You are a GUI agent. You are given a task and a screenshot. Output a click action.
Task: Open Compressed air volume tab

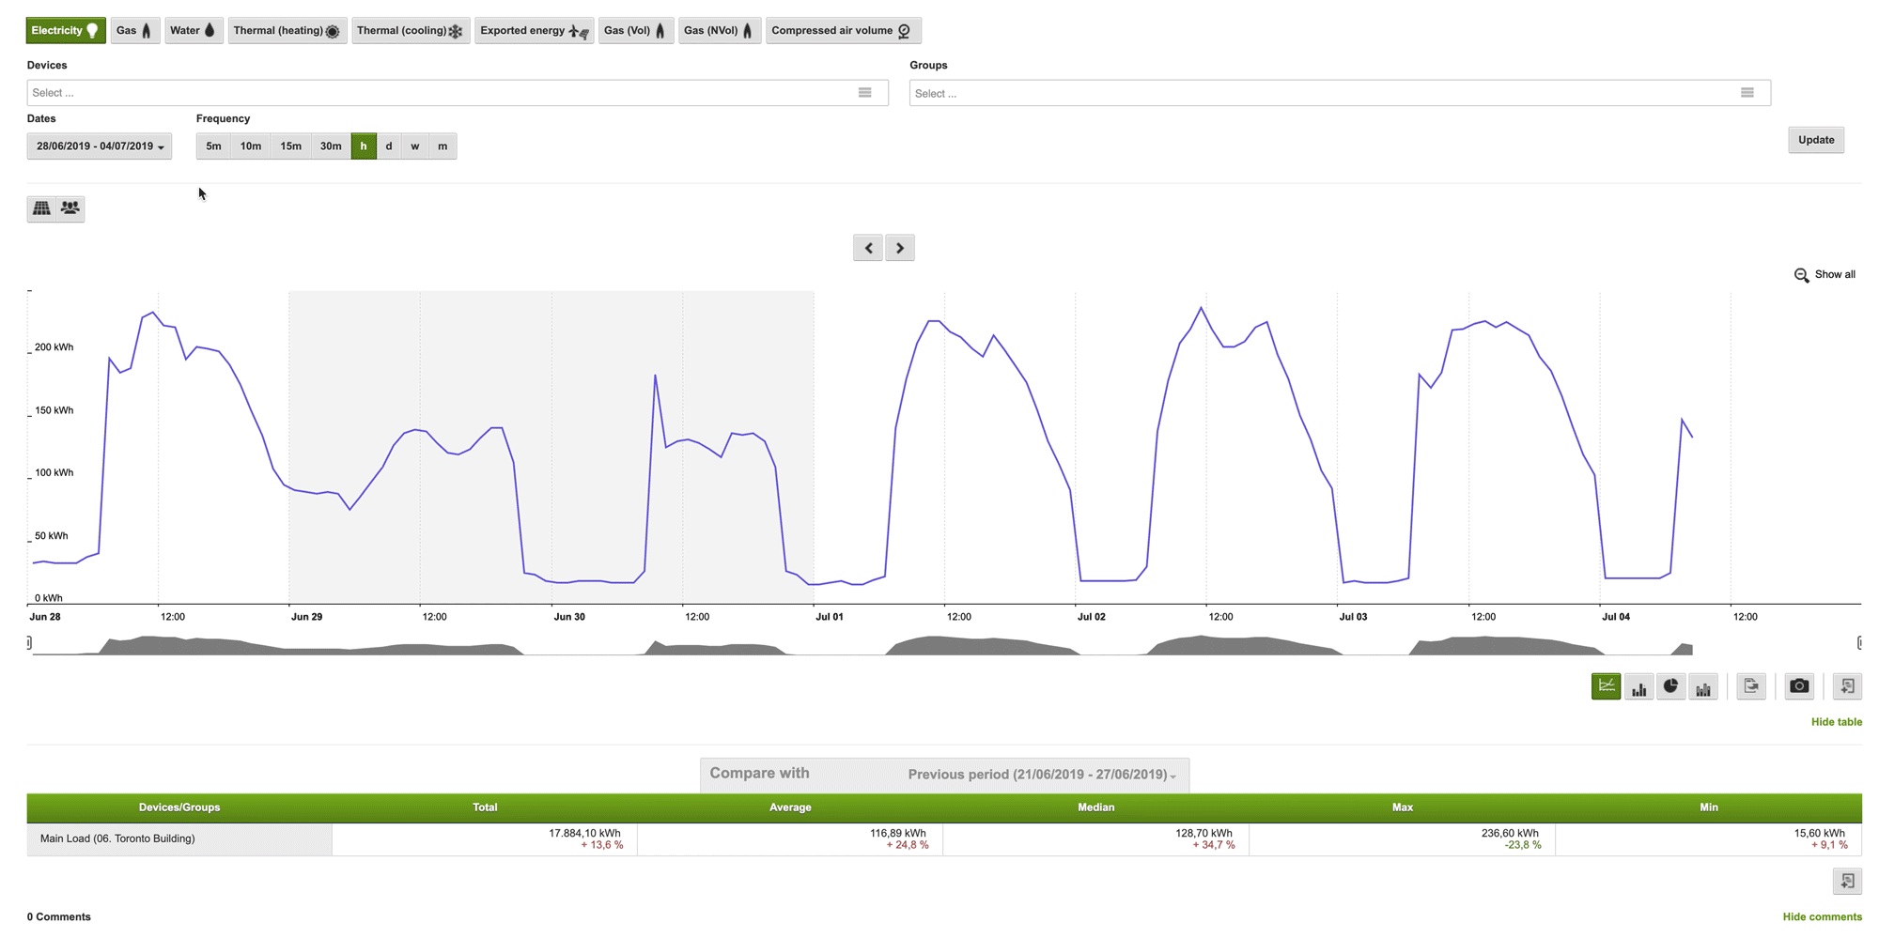point(843,31)
